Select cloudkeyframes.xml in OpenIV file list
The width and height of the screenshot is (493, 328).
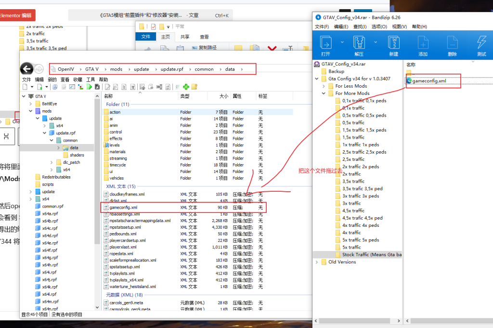(x=127, y=195)
